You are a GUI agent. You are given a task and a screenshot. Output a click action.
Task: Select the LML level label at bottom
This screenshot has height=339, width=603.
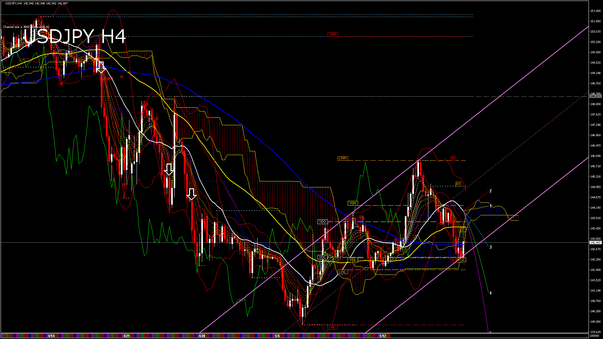tap(332, 327)
